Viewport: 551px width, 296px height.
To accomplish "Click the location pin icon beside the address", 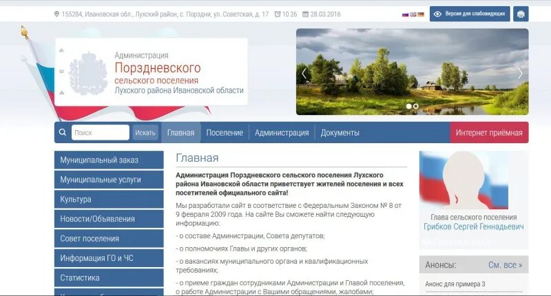I will (56, 14).
